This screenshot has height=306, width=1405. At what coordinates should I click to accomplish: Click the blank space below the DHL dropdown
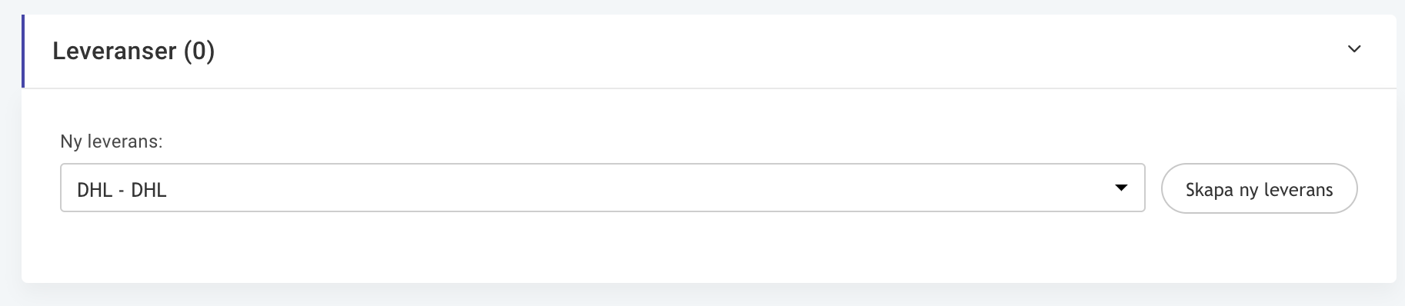coord(602,246)
